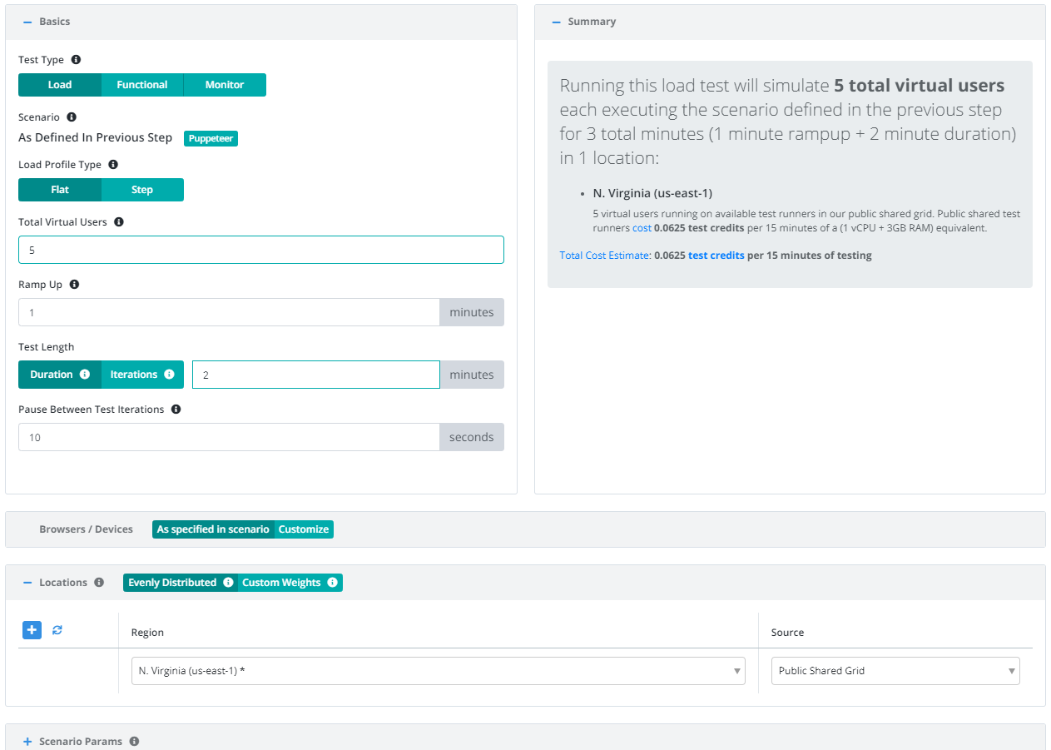The image size is (1051, 750).
Task: Collapse the Locations section
Action: (27, 583)
